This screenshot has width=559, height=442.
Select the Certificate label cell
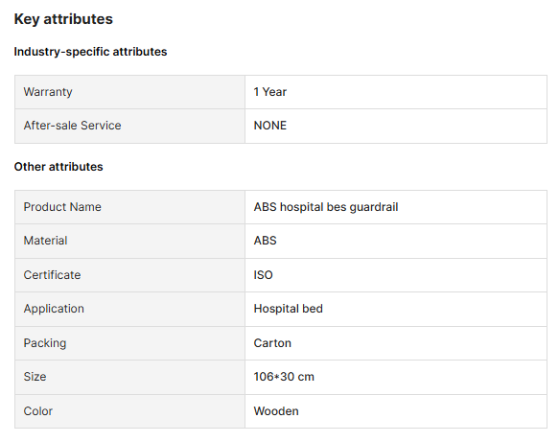(x=129, y=275)
